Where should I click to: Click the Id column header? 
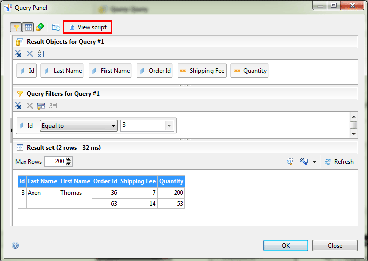[x=22, y=181]
